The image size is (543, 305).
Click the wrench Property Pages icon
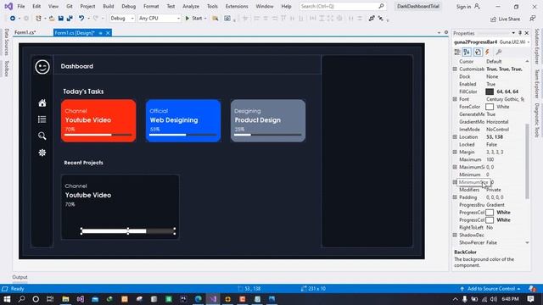point(499,53)
